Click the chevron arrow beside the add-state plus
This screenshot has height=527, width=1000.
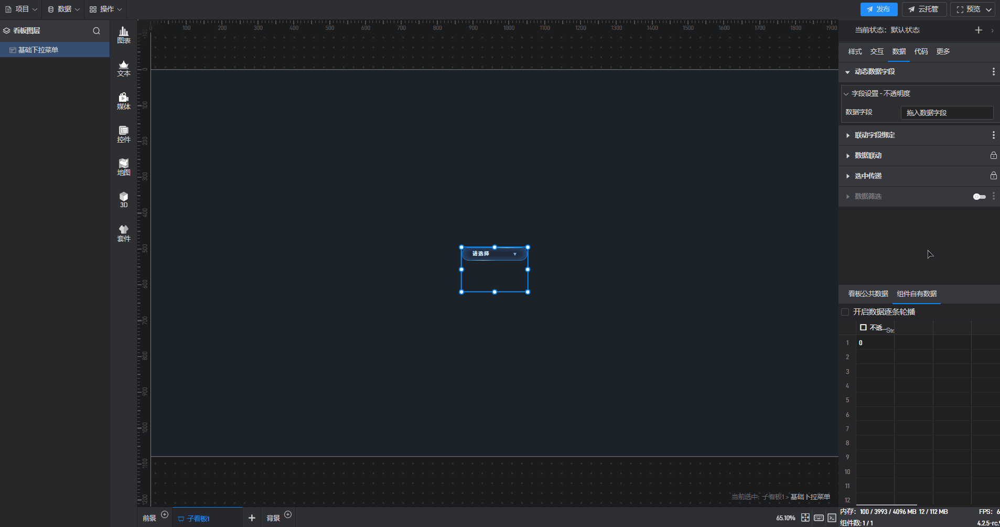(992, 30)
